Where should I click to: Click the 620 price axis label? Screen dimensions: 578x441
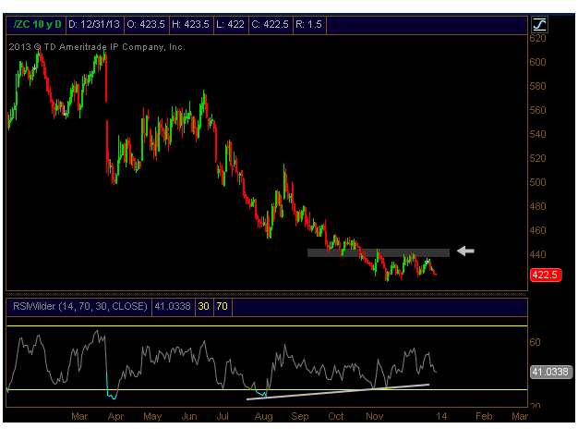tap(537, 39)
